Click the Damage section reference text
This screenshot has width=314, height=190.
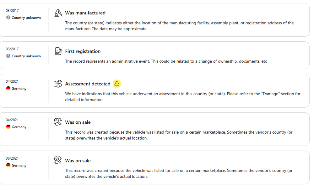[271, 94]
